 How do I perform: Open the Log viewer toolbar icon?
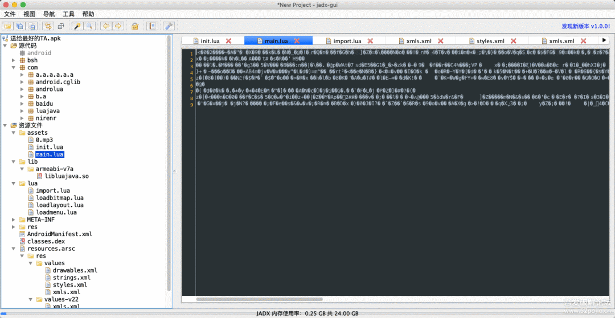[x=152, y=26]
